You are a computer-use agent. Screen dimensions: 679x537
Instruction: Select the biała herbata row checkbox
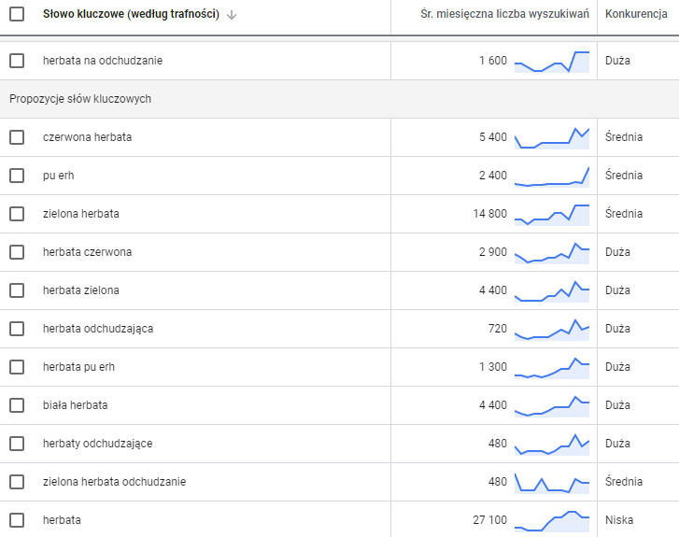click(17, 405)
